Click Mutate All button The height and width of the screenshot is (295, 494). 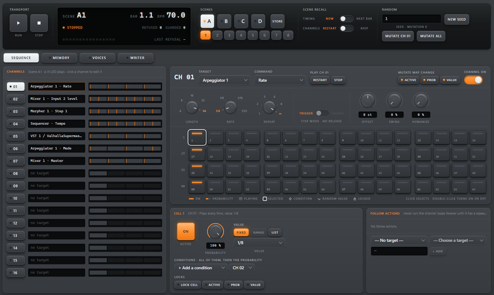pyautogui.click(x=431, y=36)
